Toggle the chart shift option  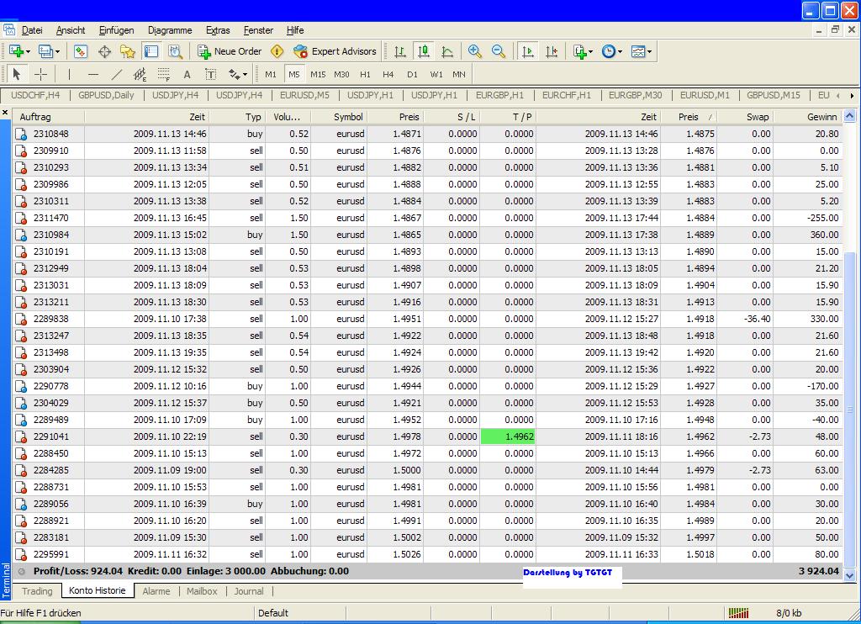[552, 50]
